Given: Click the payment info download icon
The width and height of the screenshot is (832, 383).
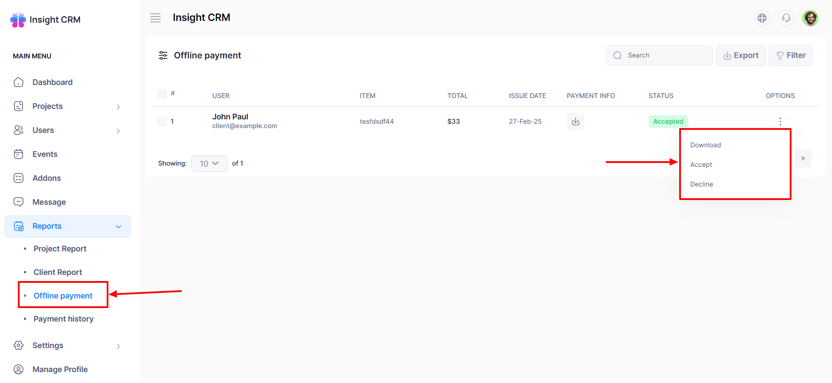Looking at the screenshot, I should 575,122.
